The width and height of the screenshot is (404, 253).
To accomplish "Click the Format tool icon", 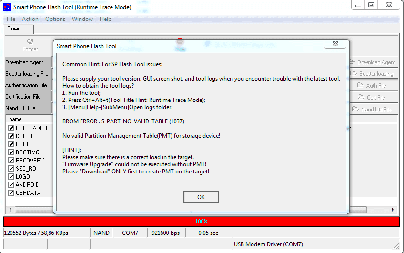I will click(30, 45).
